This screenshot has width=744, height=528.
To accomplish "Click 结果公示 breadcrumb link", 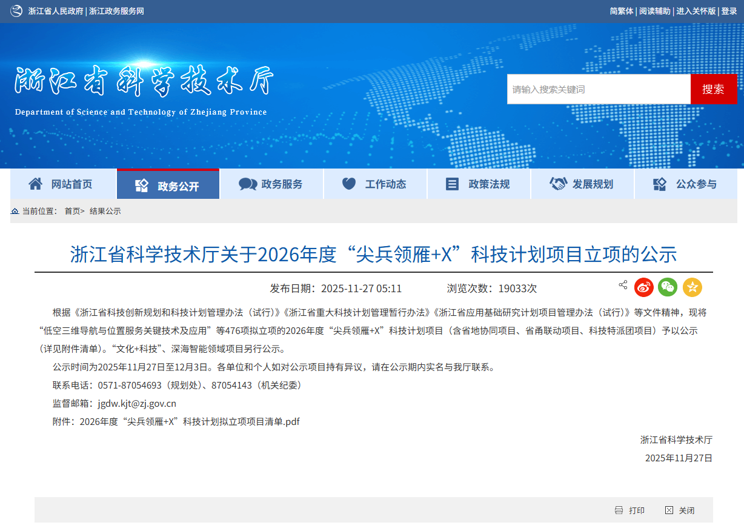I will 105,211.
